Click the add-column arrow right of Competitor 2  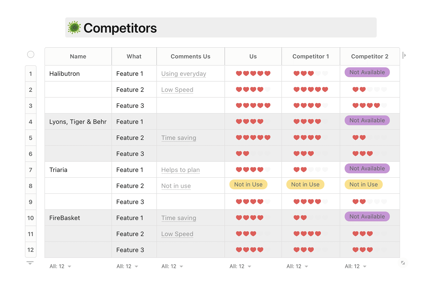[404, 56]
